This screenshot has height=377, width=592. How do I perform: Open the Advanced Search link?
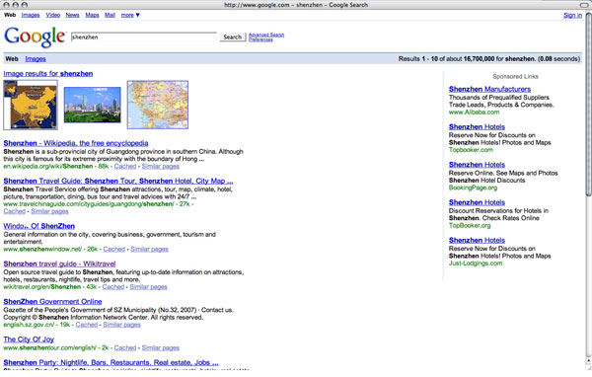click(x=266, y=35)
